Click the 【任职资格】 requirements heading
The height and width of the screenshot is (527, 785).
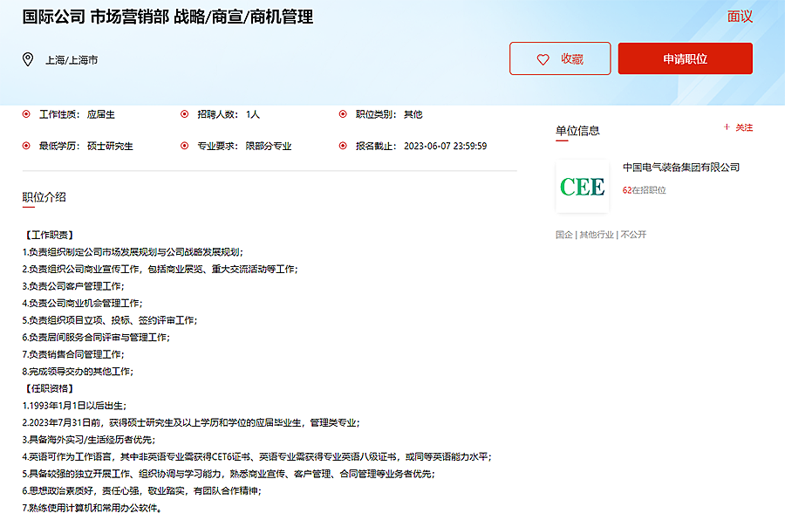click(x=50, y=388)
